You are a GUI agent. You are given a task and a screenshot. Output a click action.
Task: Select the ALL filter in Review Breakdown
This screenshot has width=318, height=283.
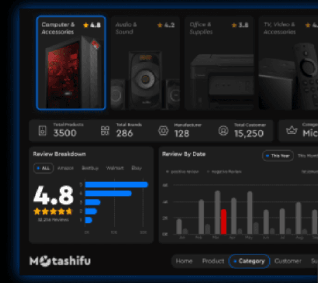point(43,168)
